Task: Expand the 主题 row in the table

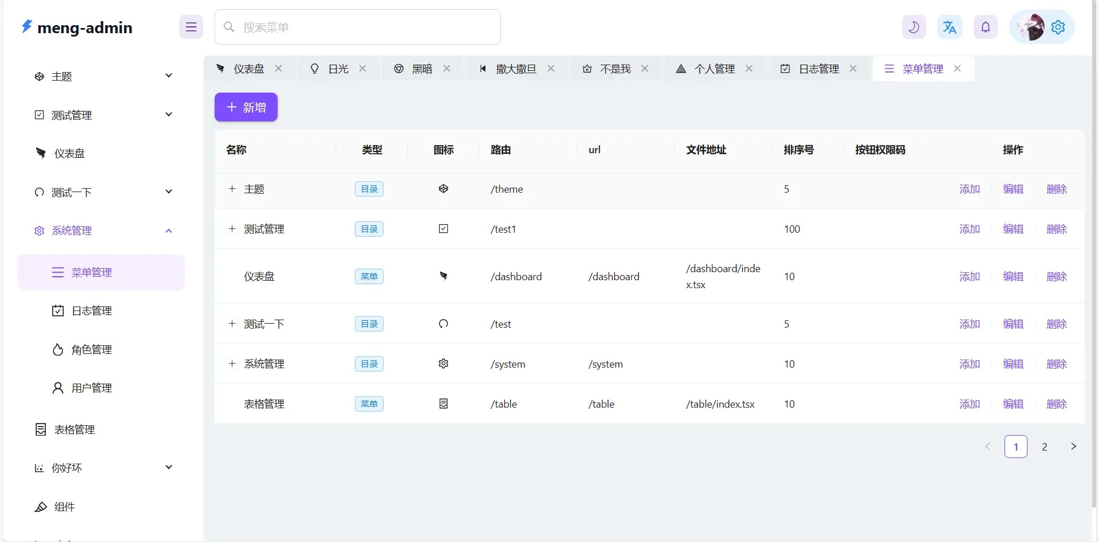Action: (232, 189)
